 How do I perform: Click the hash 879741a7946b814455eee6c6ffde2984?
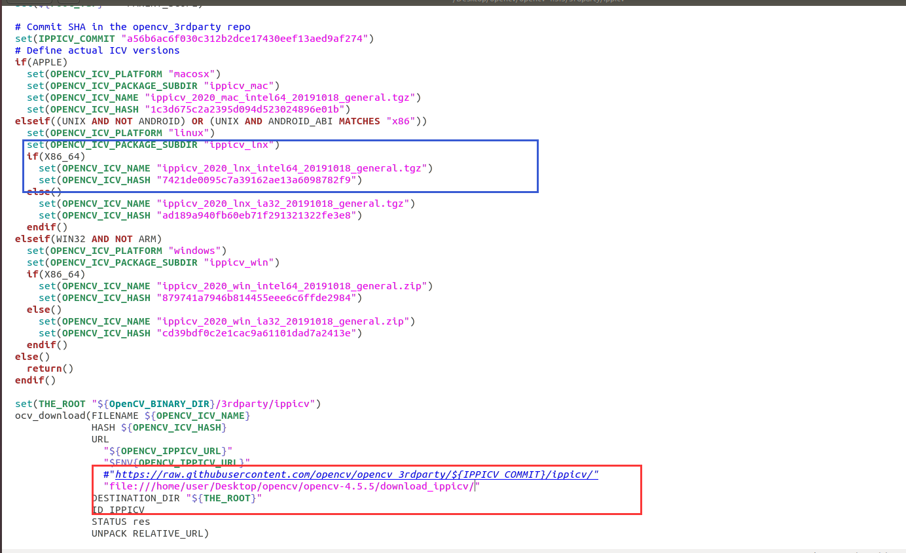[x=257, y=298]
